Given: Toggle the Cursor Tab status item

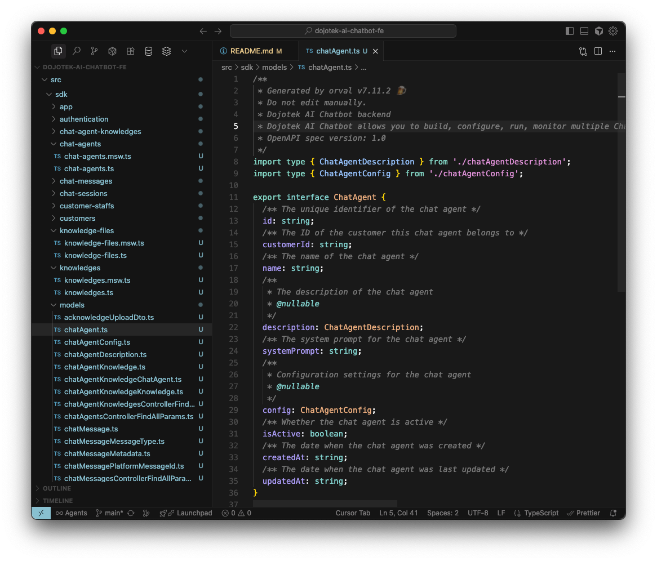Looking at the screenshot, I should 353,513.
